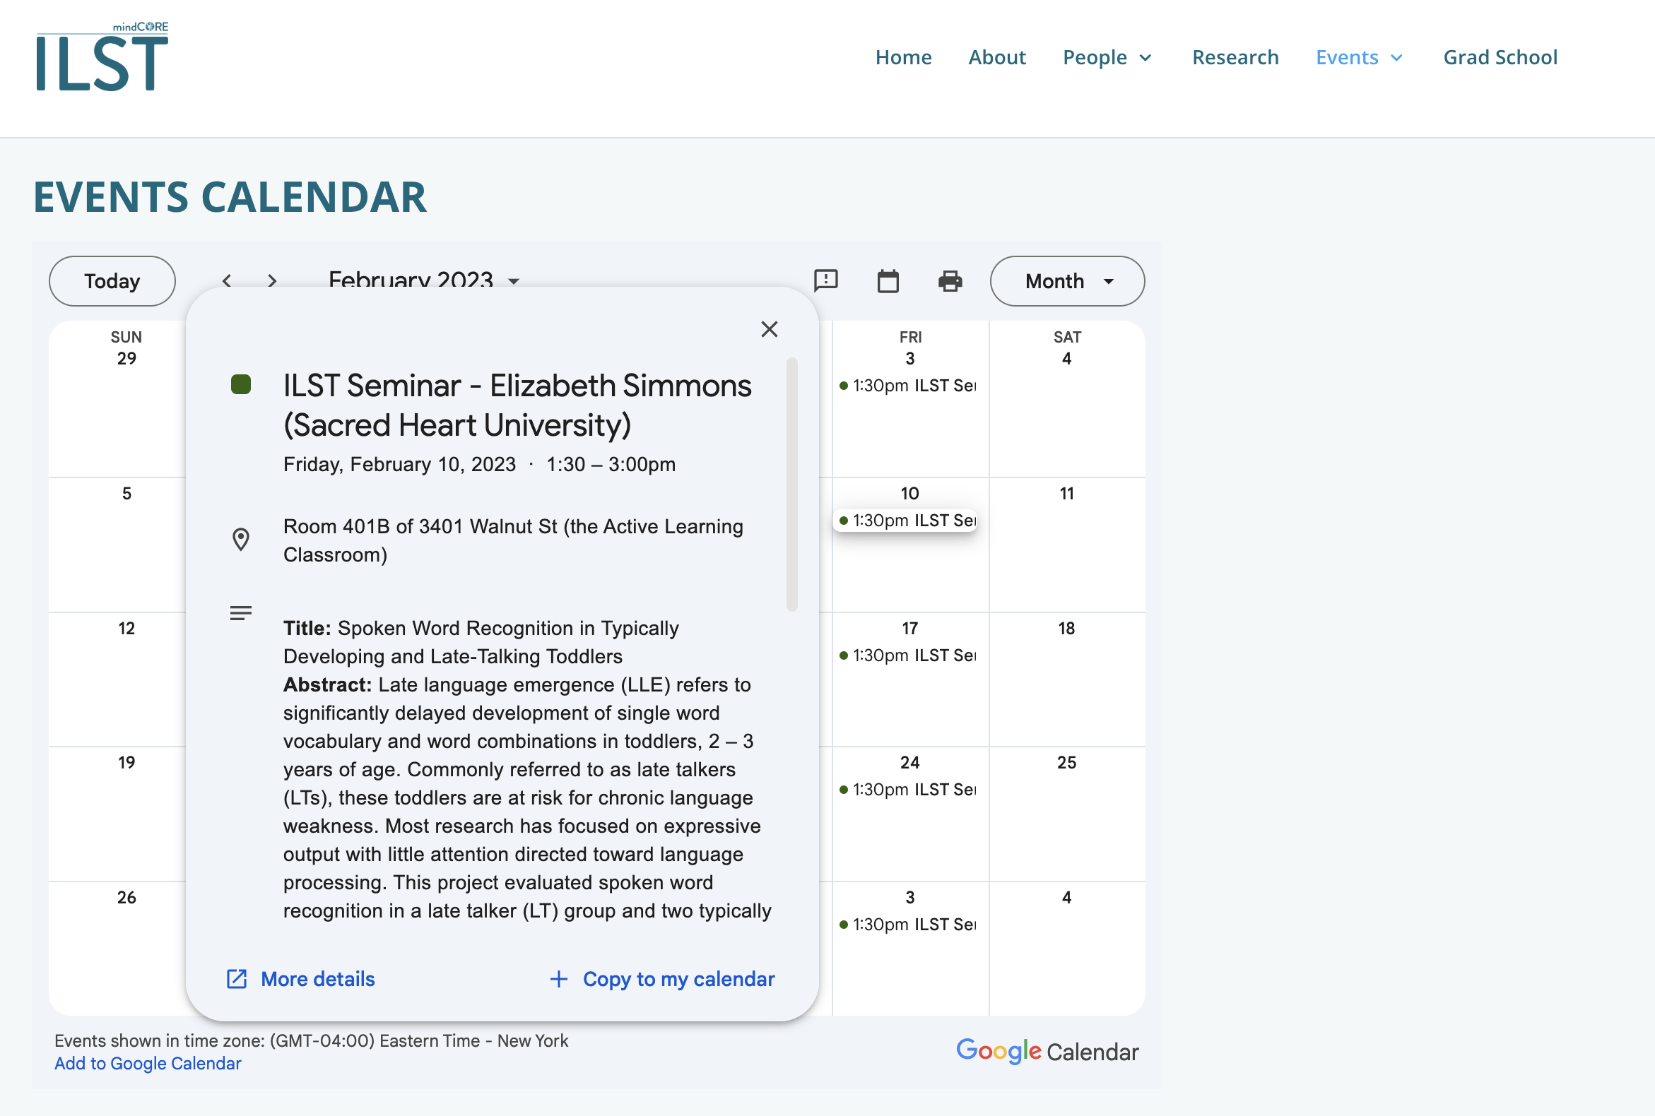Click the feedback speech bubble icon

click(x=825, y=280)
